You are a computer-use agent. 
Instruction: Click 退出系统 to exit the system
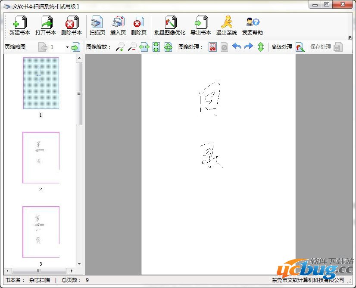[226, 22]
